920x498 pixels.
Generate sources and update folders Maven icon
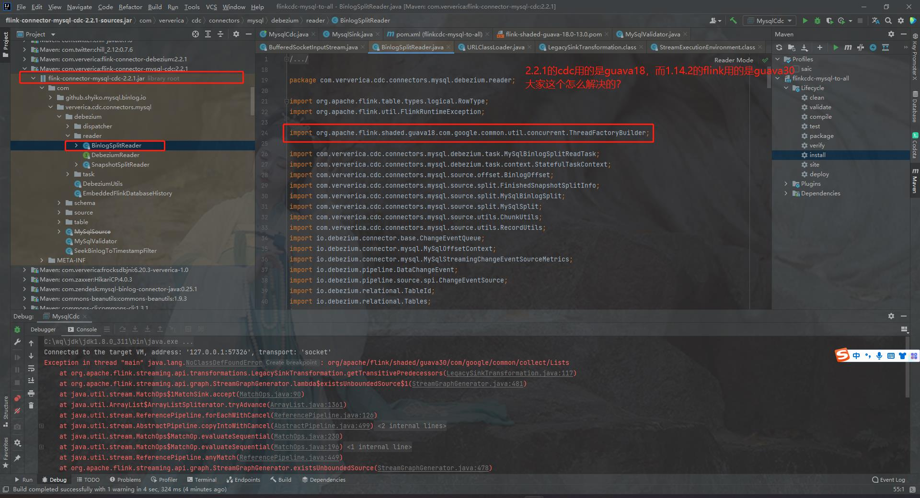pos(792,47)
